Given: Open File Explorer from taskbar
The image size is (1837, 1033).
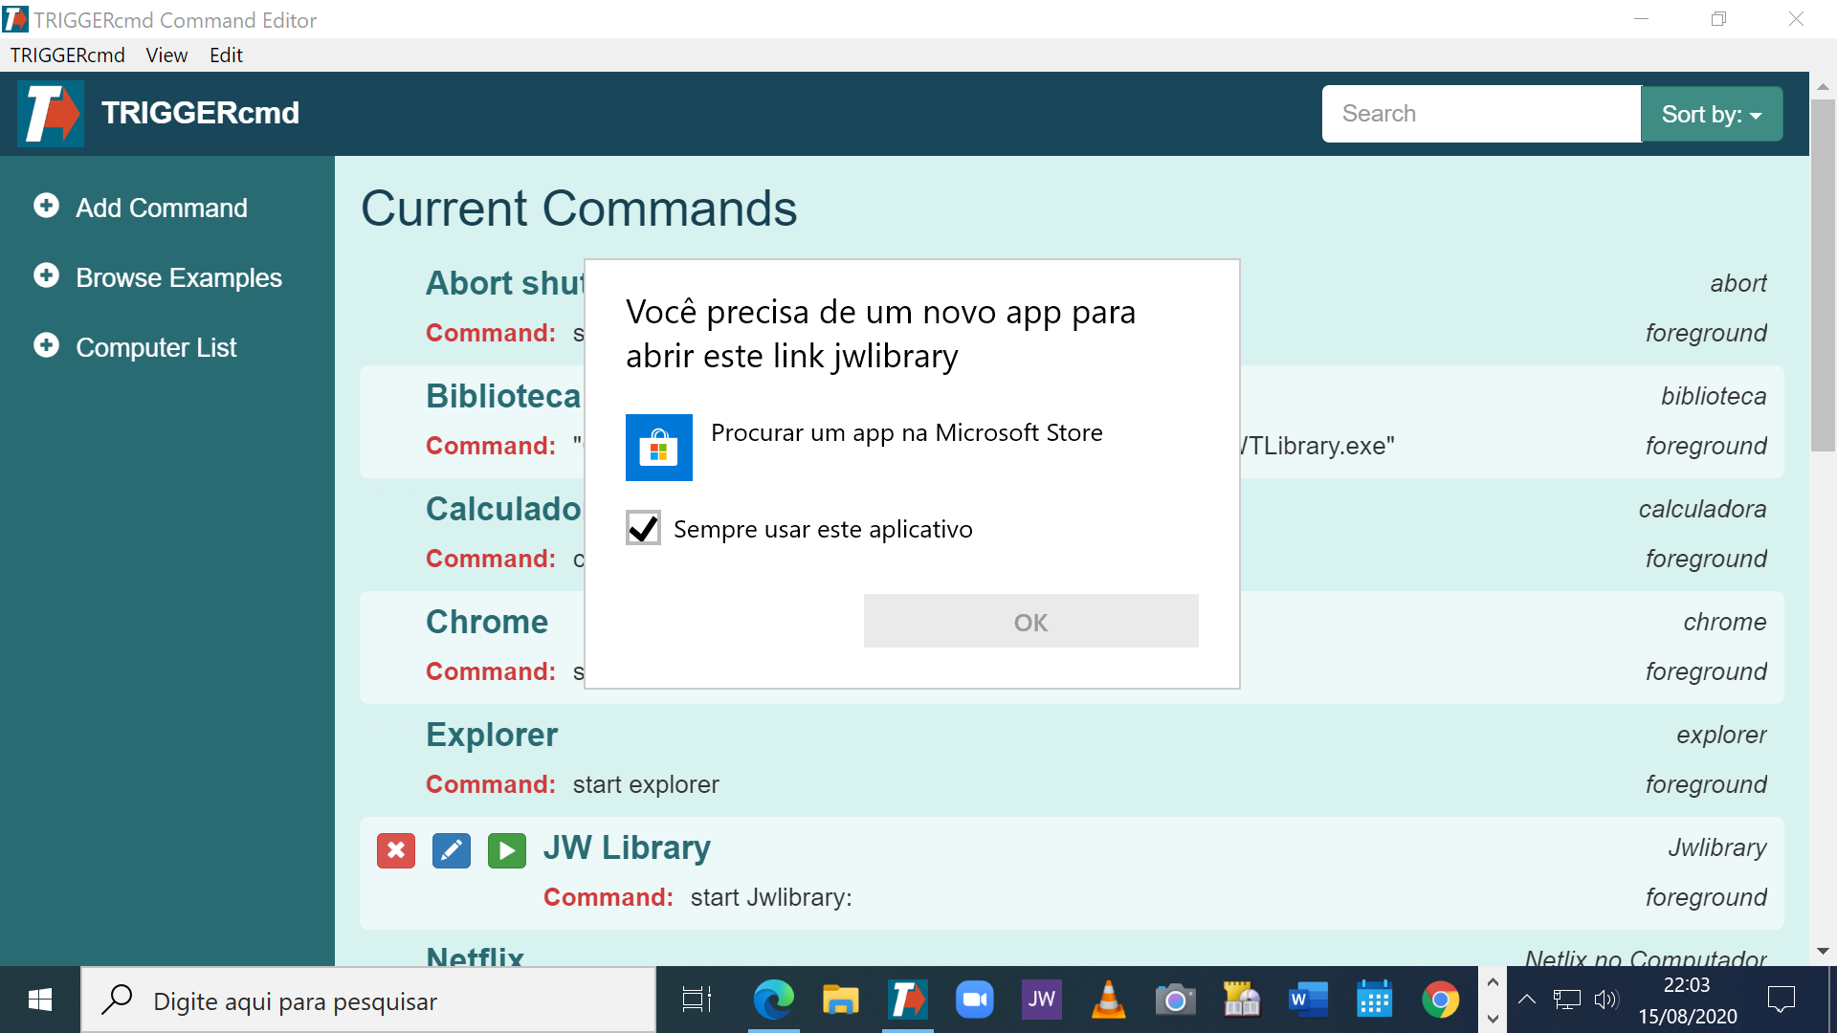Looking at the screenshot, I should point(840,1000).
